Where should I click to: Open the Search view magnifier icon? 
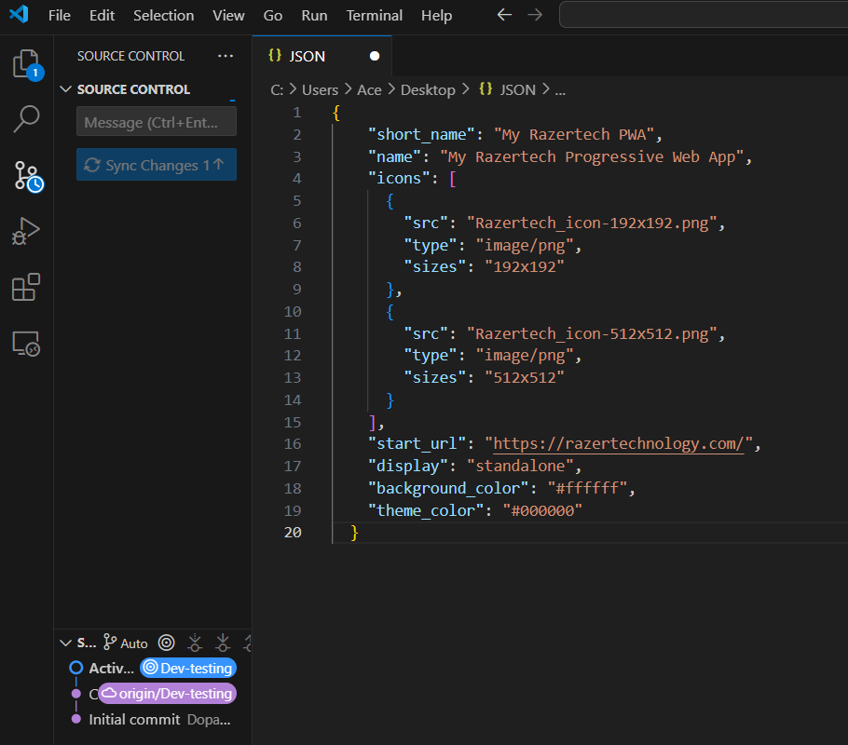click(x=26, y=118)
